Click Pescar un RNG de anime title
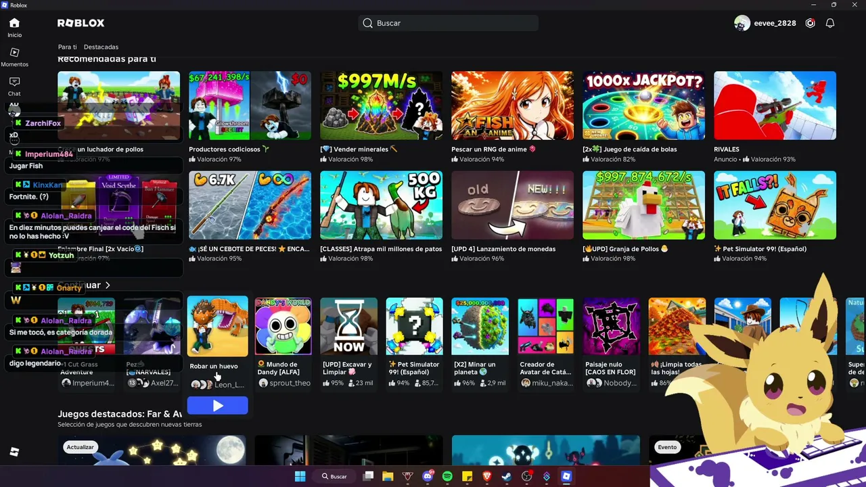 point(493,149)
